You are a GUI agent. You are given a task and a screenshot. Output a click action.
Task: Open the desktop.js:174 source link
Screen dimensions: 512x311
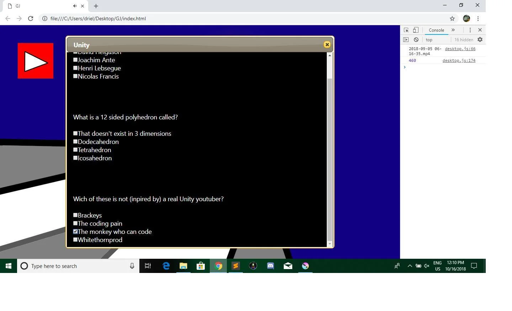[x=459, y=60]
